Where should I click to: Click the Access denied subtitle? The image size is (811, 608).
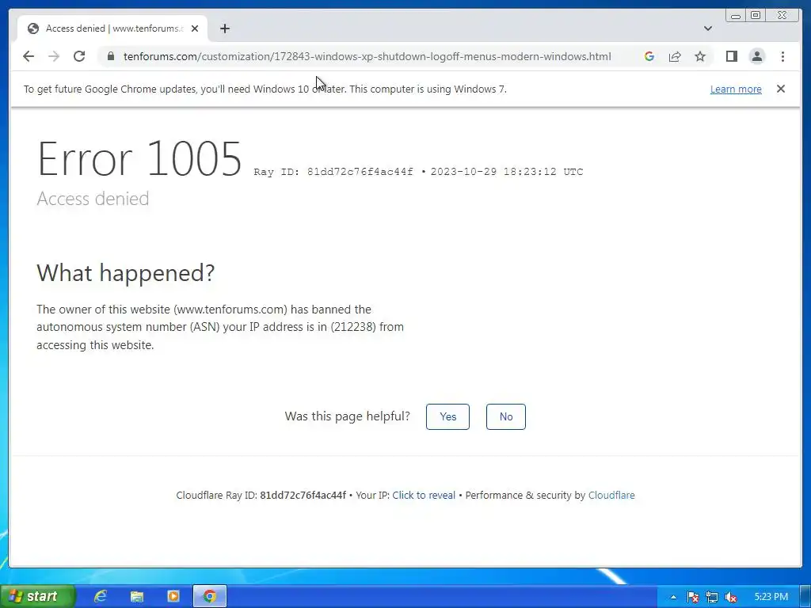(x=93, y=199)
